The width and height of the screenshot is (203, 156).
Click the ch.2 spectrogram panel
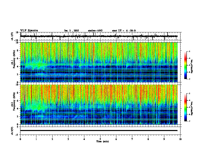point(99,105)
